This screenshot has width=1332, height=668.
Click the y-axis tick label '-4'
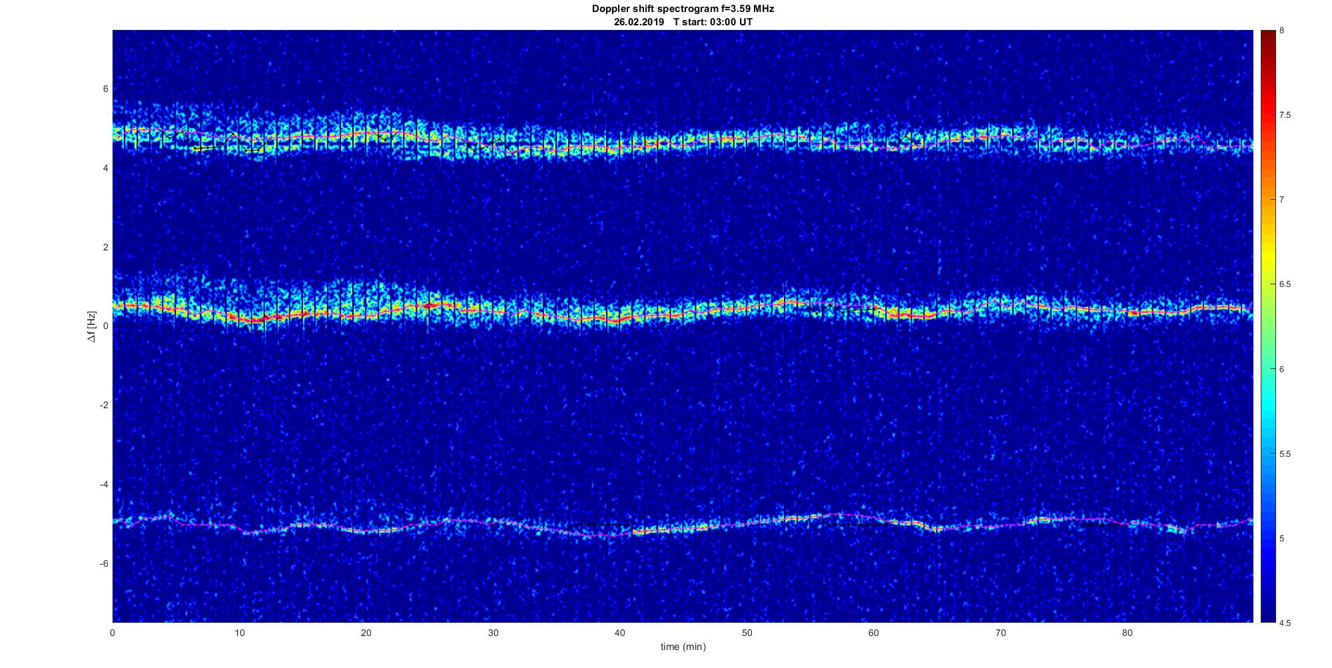[104, 484]
